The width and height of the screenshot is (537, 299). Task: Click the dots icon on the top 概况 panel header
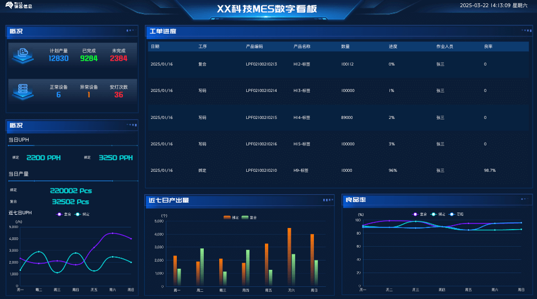130,31
